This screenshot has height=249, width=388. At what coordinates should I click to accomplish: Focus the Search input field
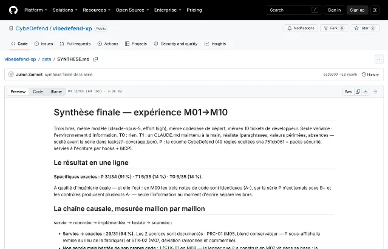click(x=294, y=10)
